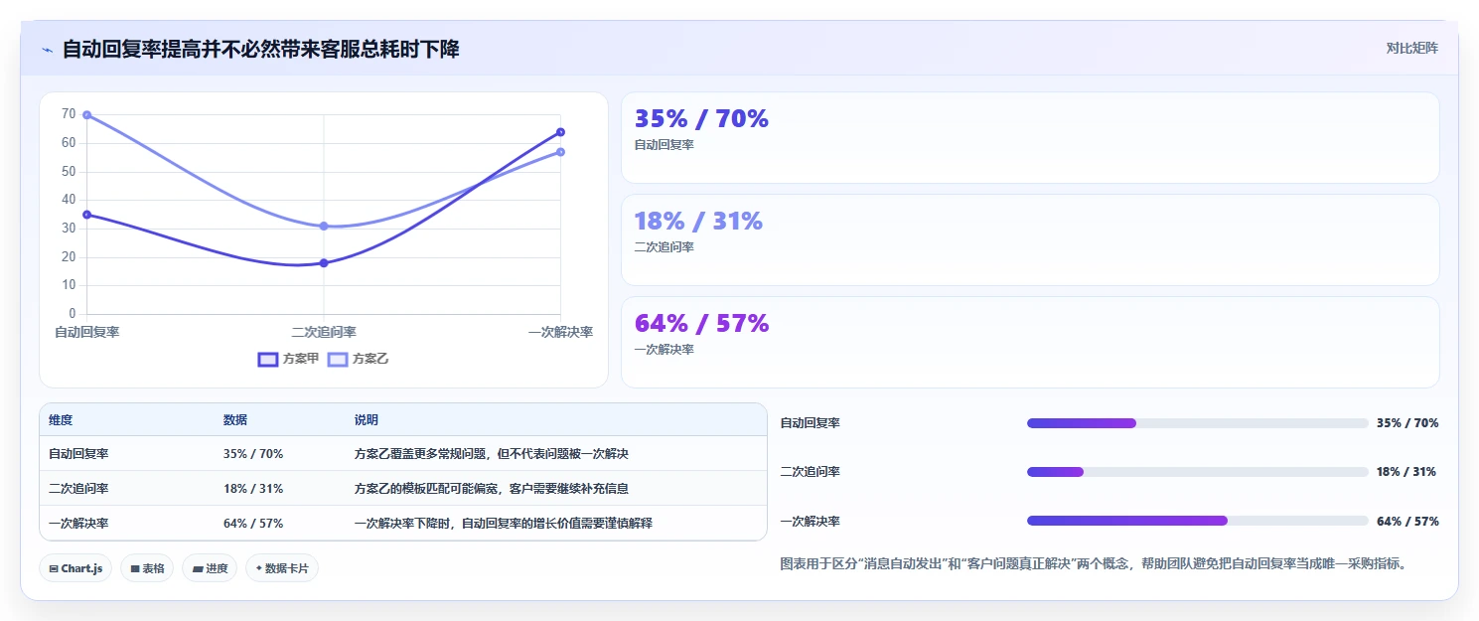Click the 进度 tag chip
This screenshot has width=1479, height=621.
pyautogui.click(x=210, y=568)
